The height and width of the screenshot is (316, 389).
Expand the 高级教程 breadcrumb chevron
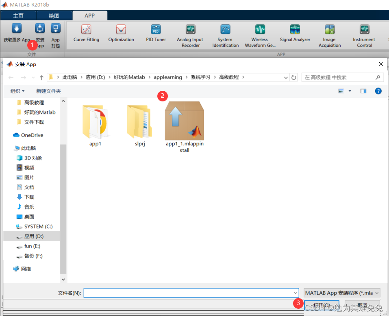click(x=243, y=77)
